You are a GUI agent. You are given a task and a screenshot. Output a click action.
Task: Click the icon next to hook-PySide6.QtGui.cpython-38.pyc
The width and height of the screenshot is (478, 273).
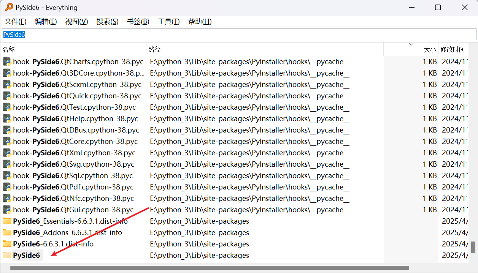pos(7,210)
